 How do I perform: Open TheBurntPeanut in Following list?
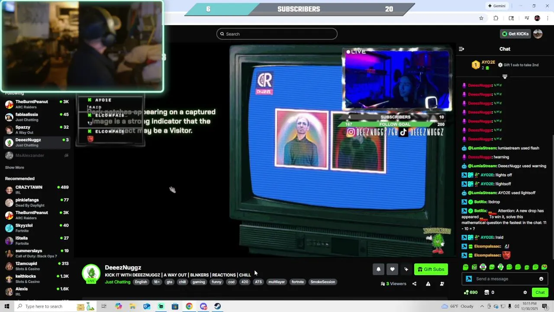coord(37,104)
